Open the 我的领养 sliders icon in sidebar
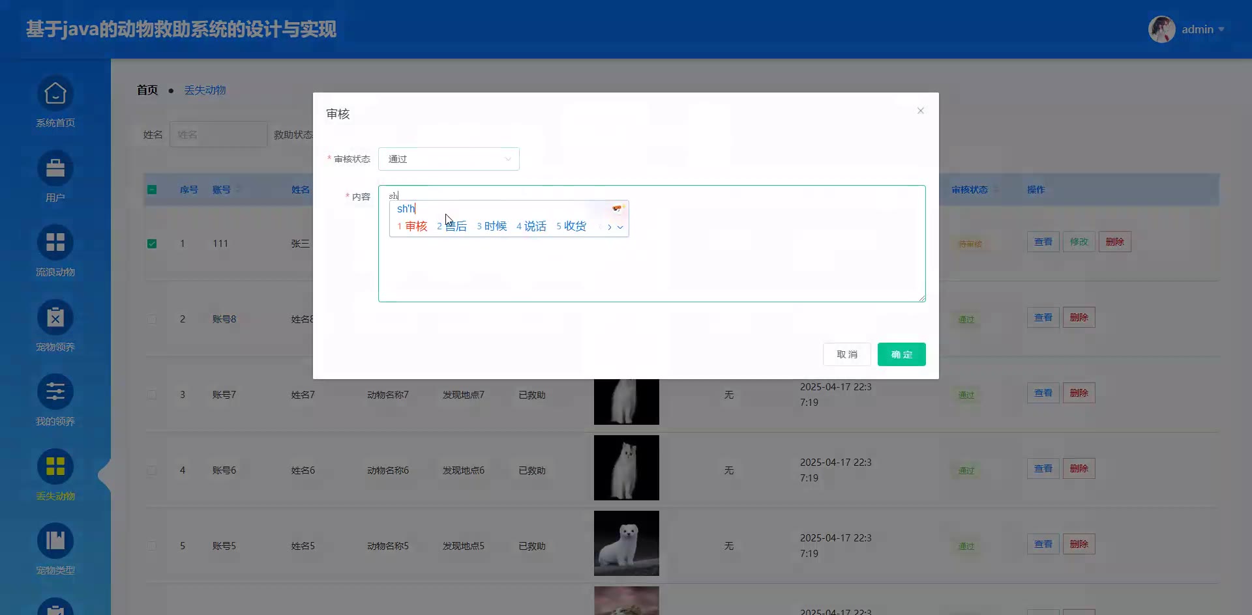Image resolution: width=1252 pixels, height=615 pixels. click(x=55, y=392)
